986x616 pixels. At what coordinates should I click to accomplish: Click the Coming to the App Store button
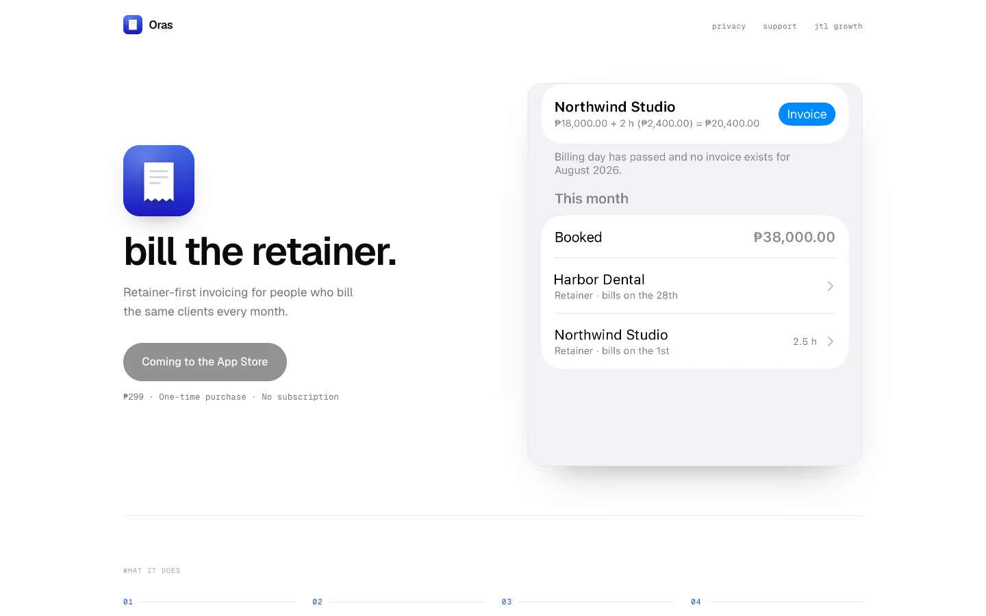click(x=205, y=362)
